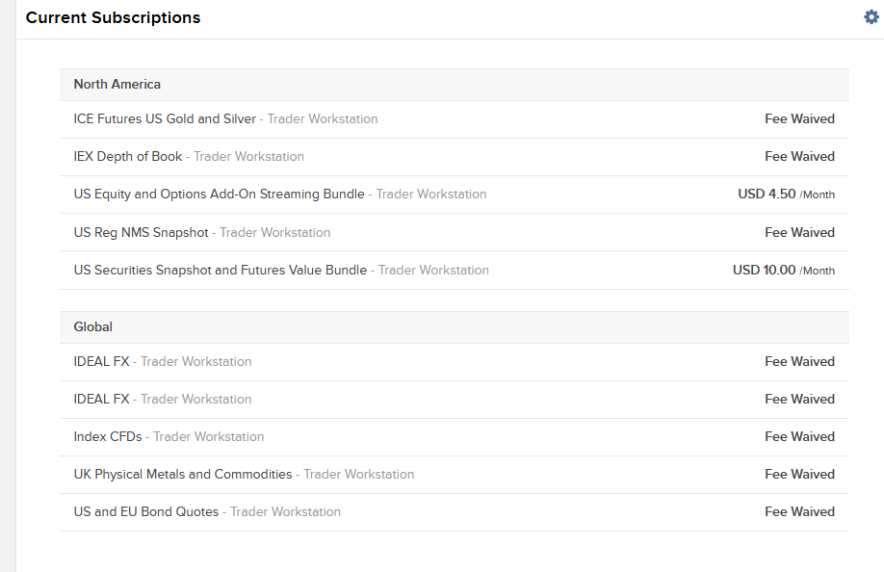The image size is (884, 572).
Task: Select the Index CFDs subscription
Action: pos(455,437)
